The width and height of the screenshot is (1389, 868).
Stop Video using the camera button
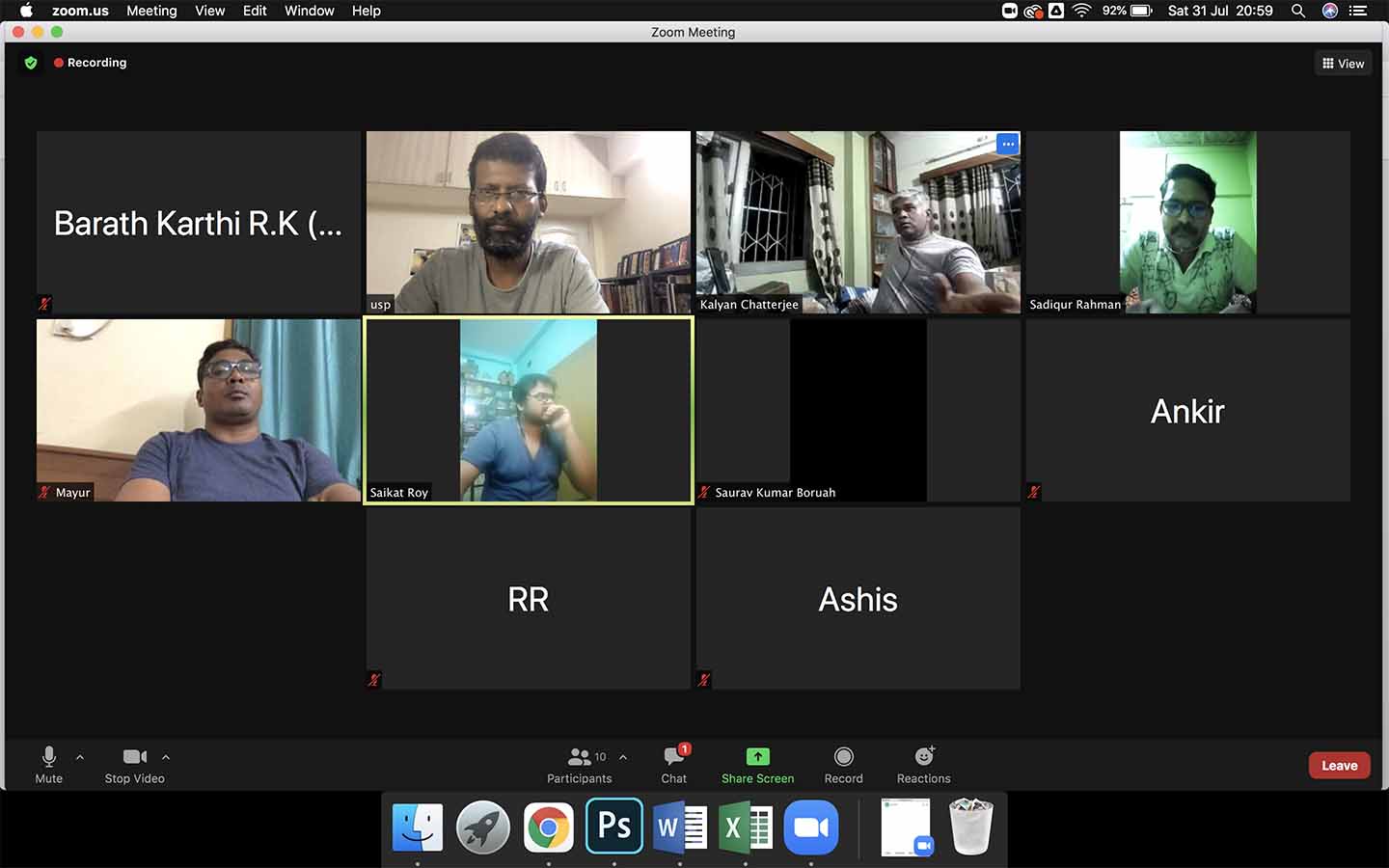[x=134, y=757]
